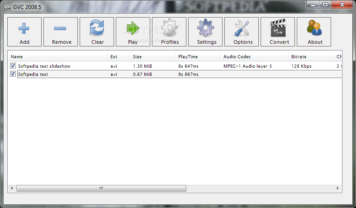356x208 pixels.
Task: Sort by the PlayTime column header
Action: [198, 57]
